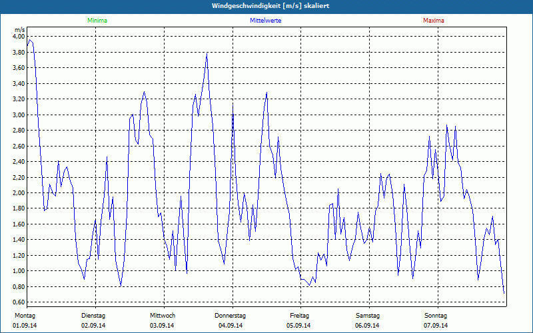Click the 1,40 y-axis value
Viewport: 533px width, 333px height.
click(x=19, y=240)
